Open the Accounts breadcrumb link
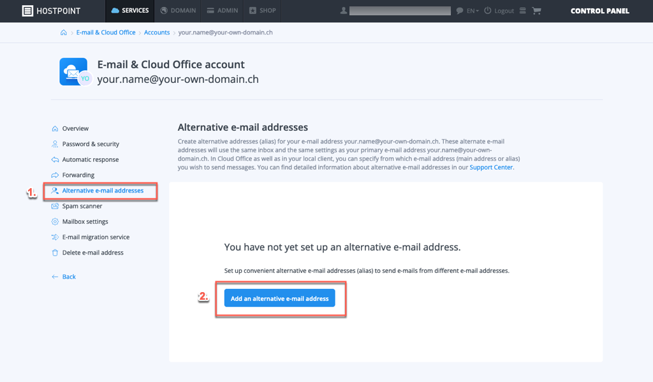 pyautogui.click(x=157, y=33)
